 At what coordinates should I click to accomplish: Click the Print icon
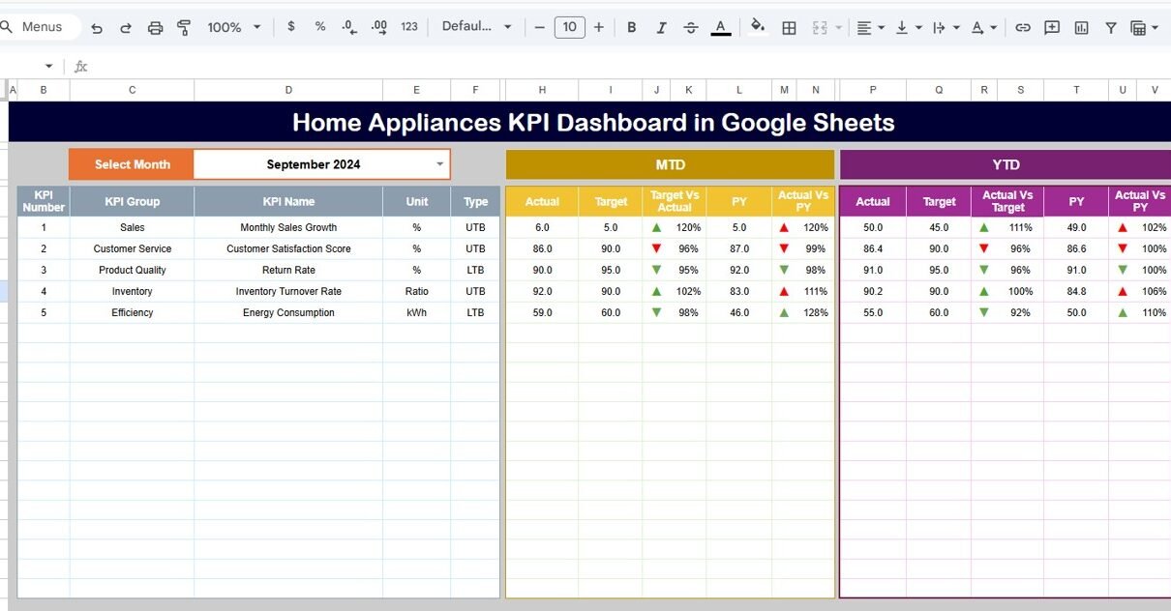[x=155, y=28]
